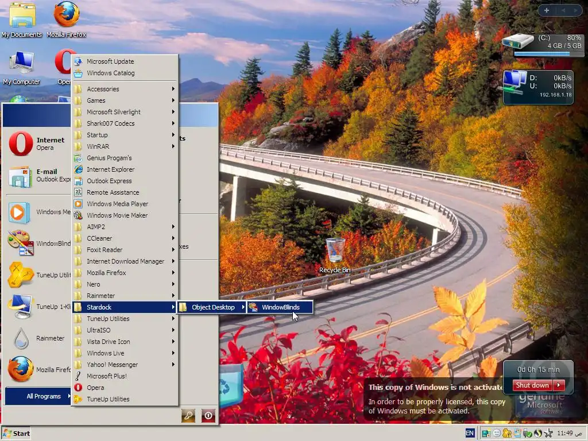Click the Mozilla Firefox icon in Start menu
Image resolution: width=588 pixels, height=441 pixels.
[x=20, y=369]
